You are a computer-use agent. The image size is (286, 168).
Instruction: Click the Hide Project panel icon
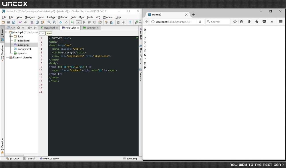(35, 28)
